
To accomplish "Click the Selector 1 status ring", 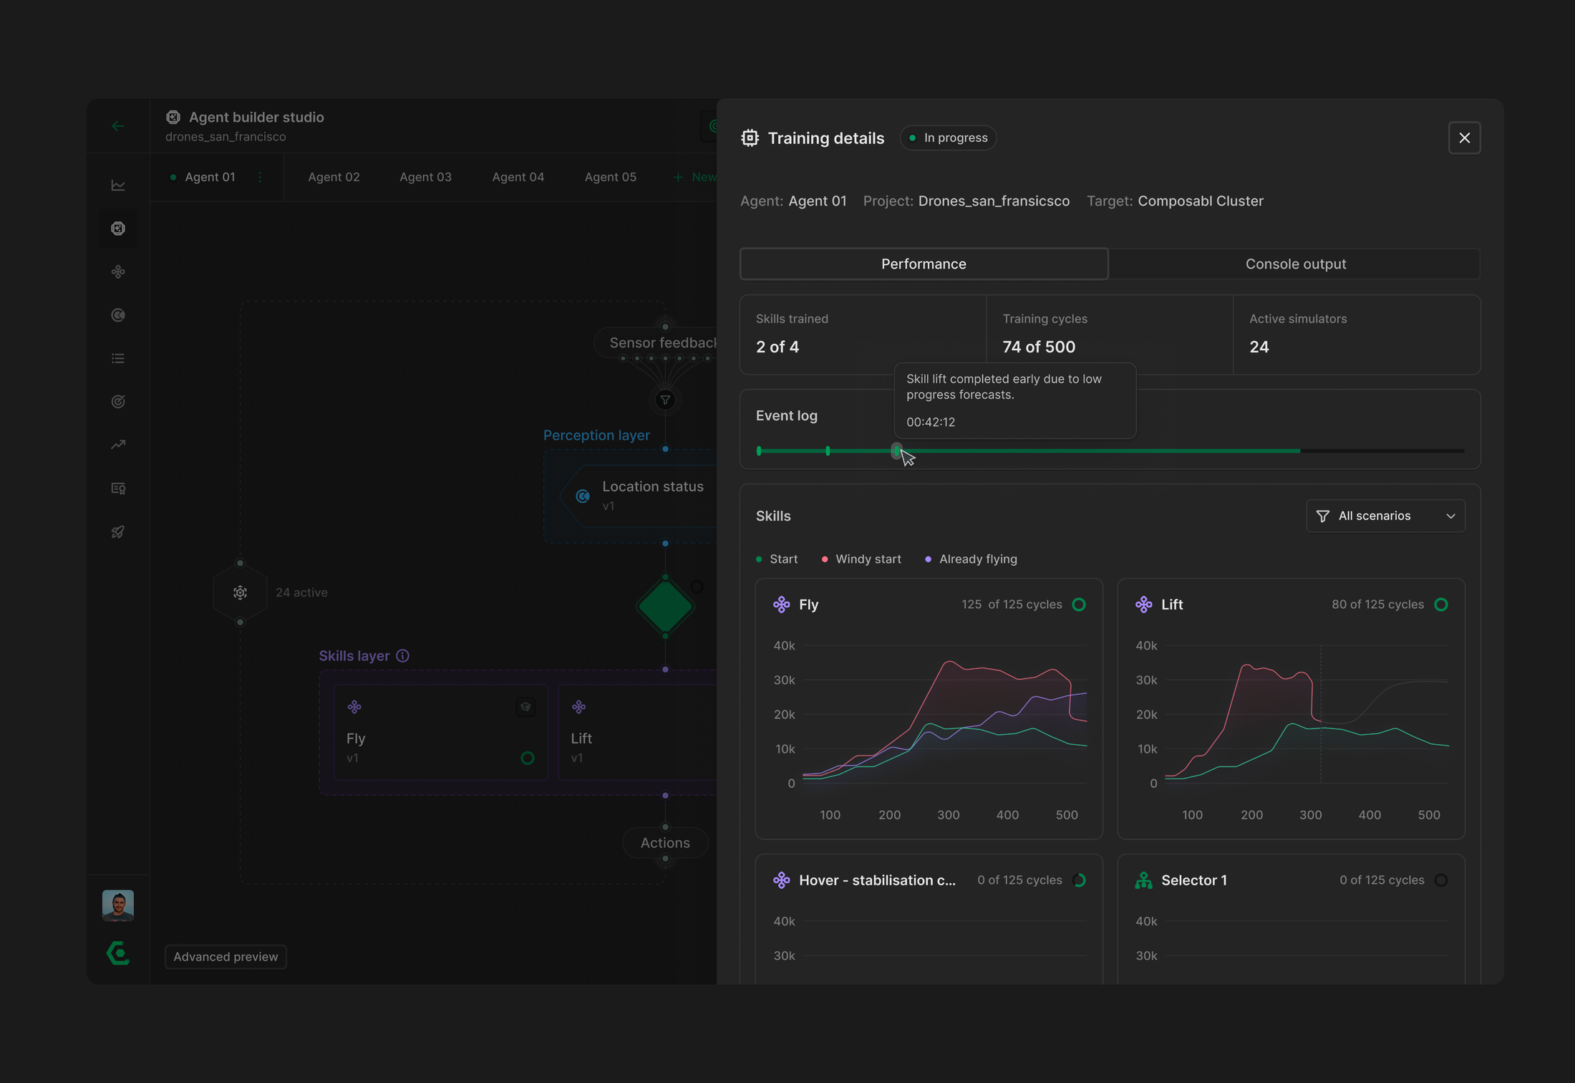I will [1441, 880].
